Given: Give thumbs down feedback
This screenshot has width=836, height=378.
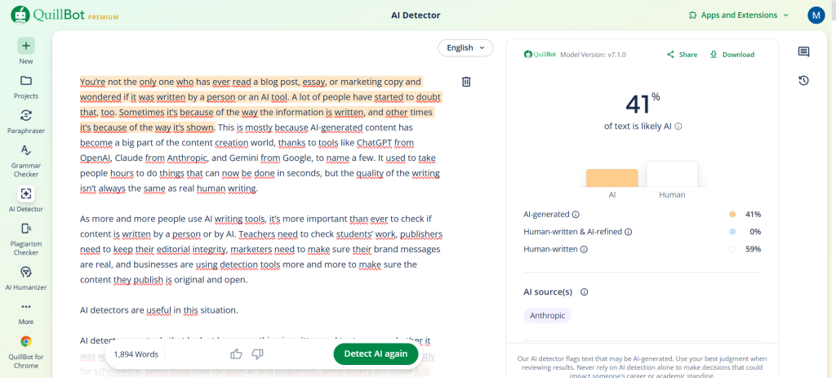Looking at the screenshot, I should tap(257, 354).
